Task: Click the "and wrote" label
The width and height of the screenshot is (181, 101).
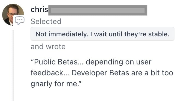Action: 48,47
